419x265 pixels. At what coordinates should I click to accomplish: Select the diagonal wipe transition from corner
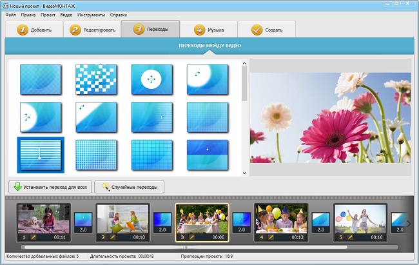point(96,117)
